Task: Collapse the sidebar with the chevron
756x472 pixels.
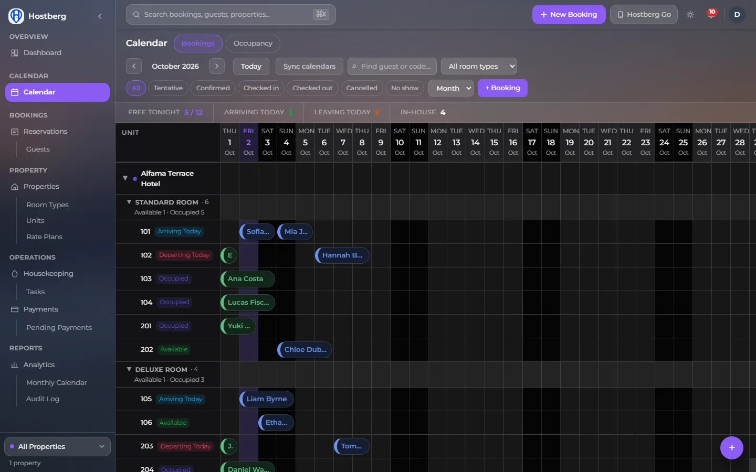Action: tap(100, 16)
